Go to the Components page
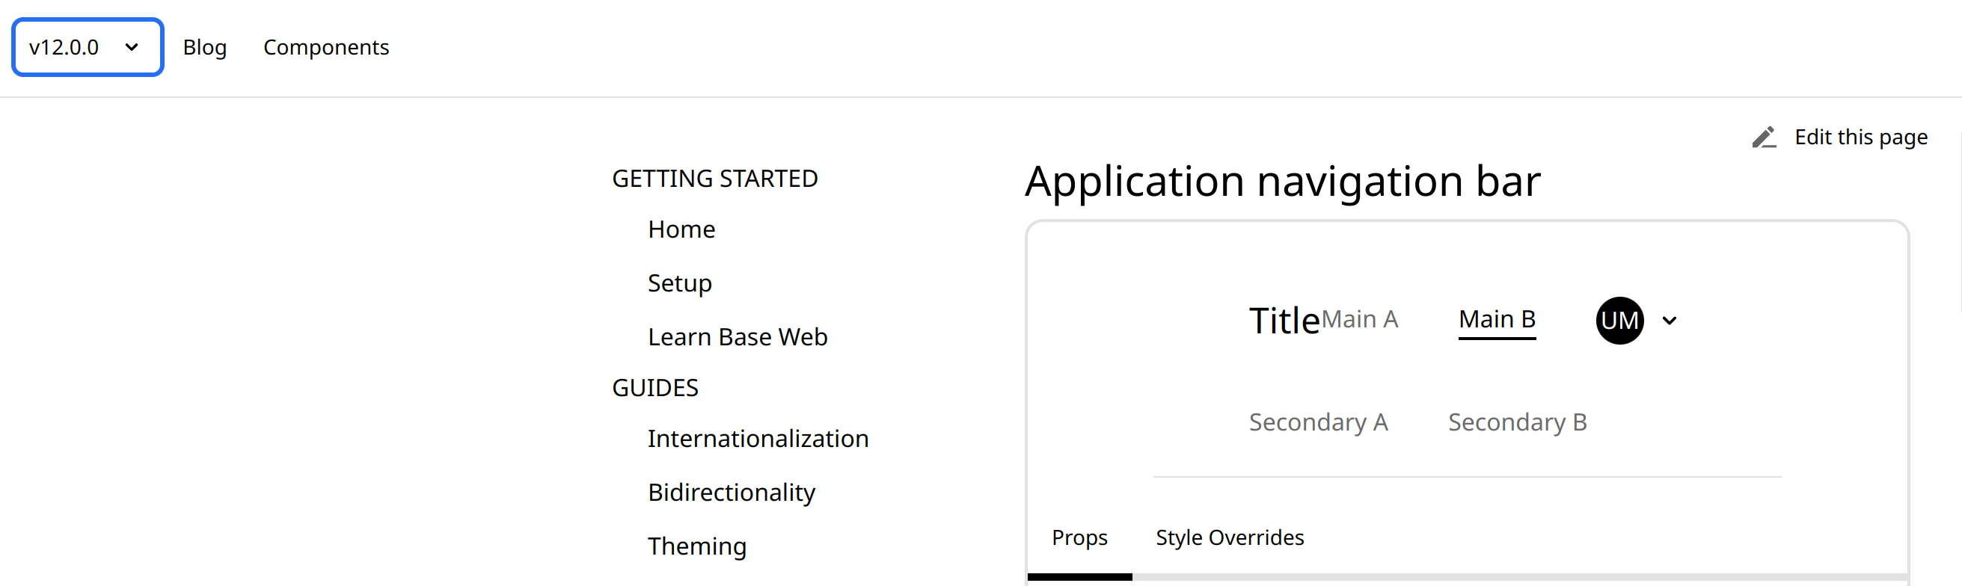Screen dimensions: 1962x586 (x=326, y=47)
